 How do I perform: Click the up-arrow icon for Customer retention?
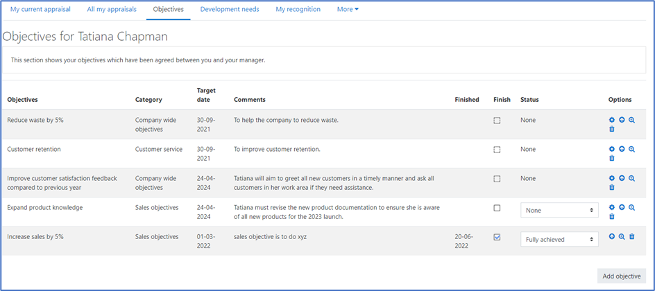[x=622, y=149]
